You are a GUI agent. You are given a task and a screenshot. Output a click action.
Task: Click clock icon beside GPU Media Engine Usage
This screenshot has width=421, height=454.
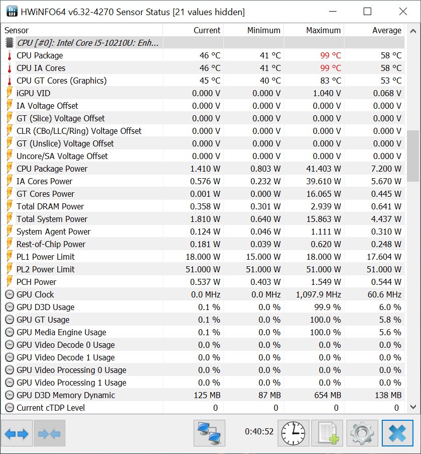pos(10,332)
